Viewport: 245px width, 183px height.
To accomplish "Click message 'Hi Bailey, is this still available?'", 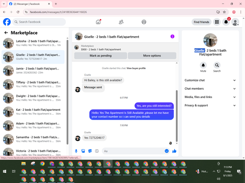I will pos(103,80).
